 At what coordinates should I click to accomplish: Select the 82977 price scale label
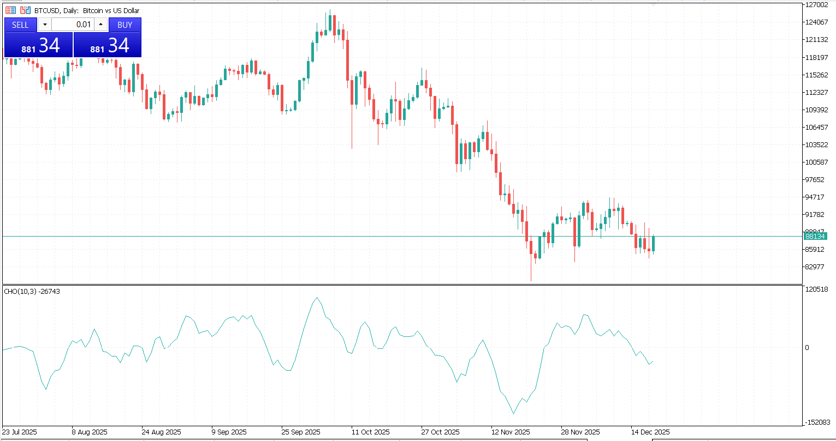pos(817,267)
